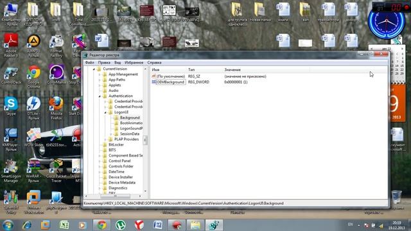This screenshot has height=231, width=411.
Task: Click the Windows Start button
Action: point(8,225)
